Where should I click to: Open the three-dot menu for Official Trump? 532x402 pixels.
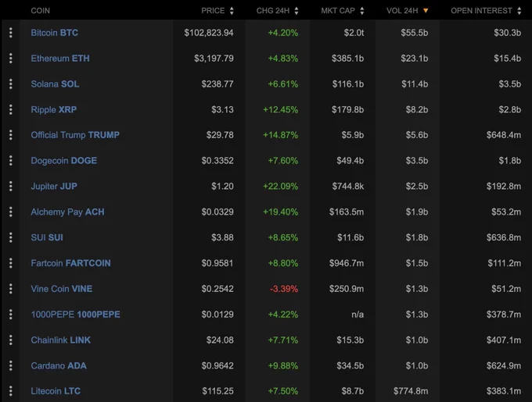tap(11, 135)
